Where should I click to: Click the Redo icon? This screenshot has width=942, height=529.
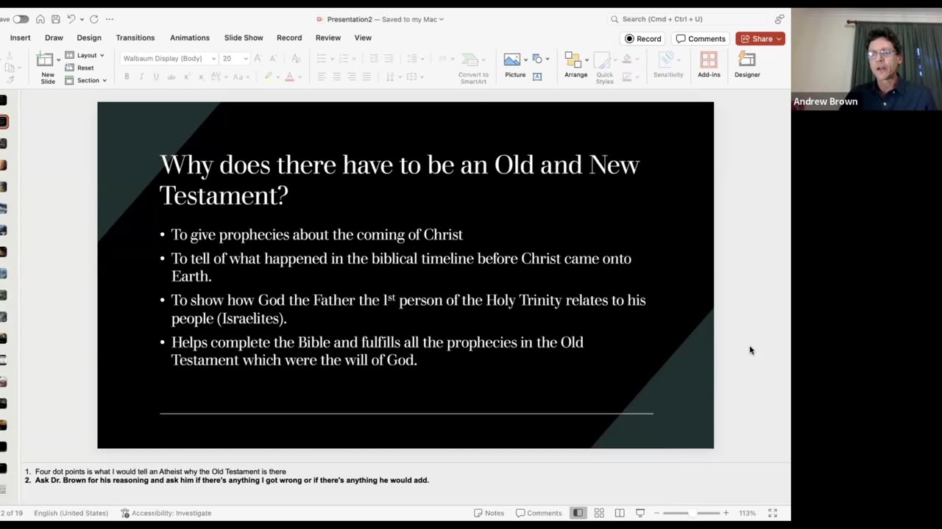pyautogui.click(x=94, y=19)
